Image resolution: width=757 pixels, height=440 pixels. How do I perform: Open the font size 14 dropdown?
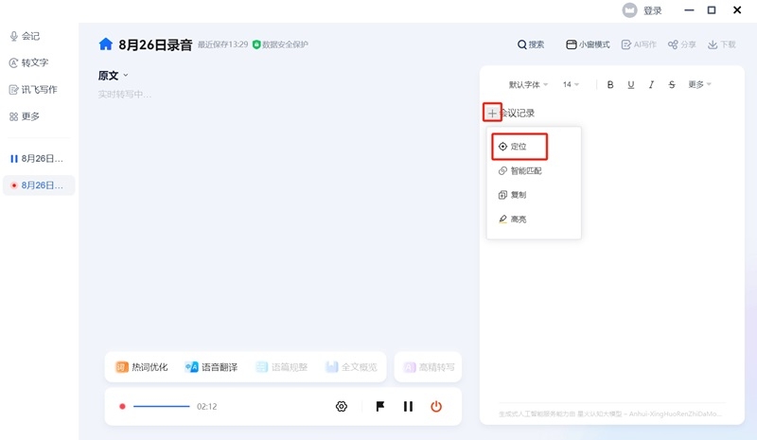pos(571,84)
